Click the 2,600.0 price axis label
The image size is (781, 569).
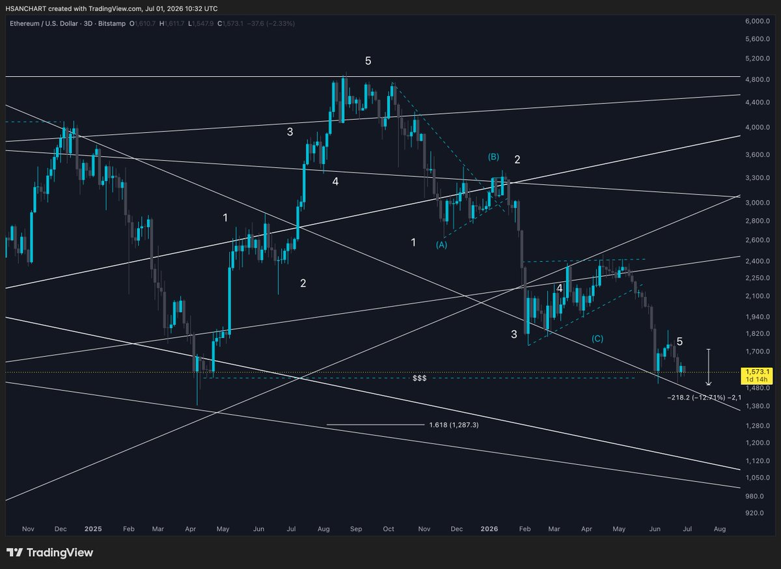coord(759,241)
